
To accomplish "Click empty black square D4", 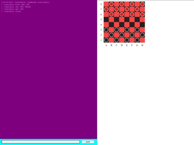I will (x=122, y=25).
